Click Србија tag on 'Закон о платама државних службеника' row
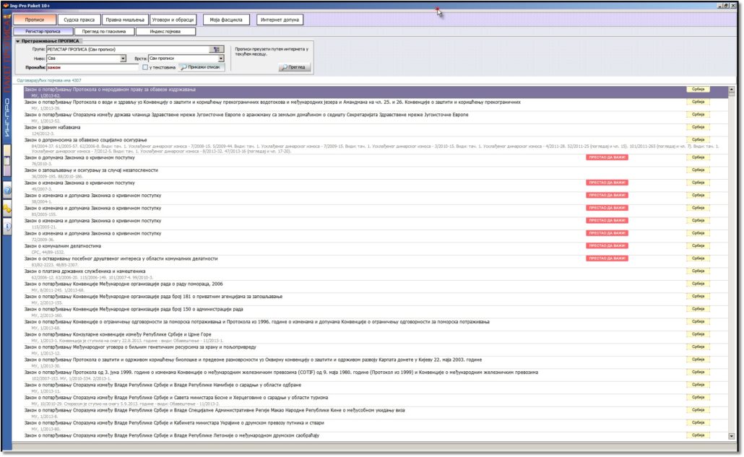Screen dimensions: 744x457 pyautogui.click(x=698, y=271)
